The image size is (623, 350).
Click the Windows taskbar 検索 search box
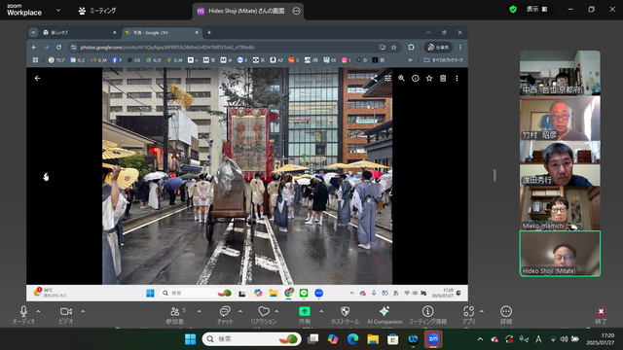[x=251, y=339]
